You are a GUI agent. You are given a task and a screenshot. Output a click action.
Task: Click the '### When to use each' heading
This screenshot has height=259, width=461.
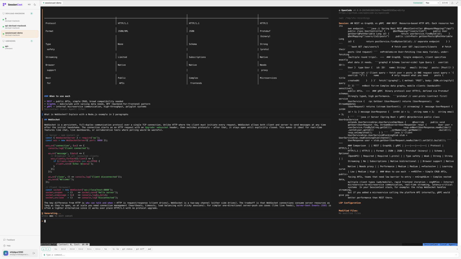coord(57,96)
